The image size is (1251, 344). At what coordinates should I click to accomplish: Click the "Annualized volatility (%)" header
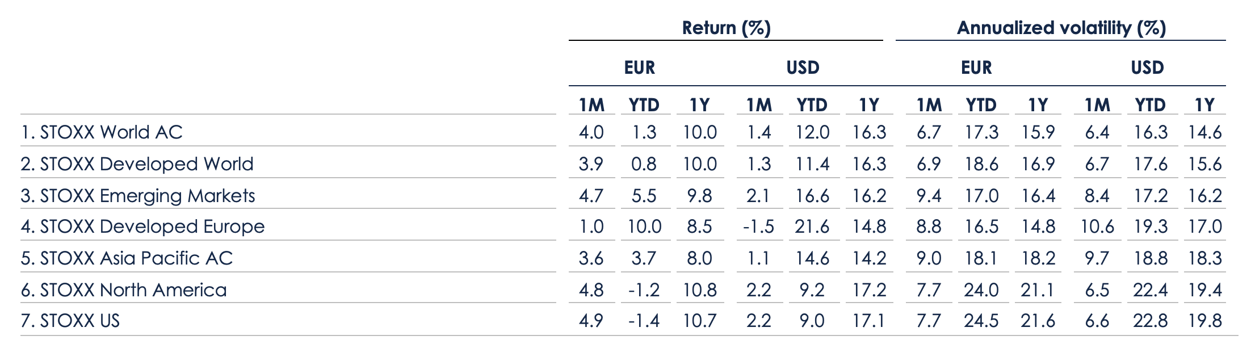click(1061, 28)
